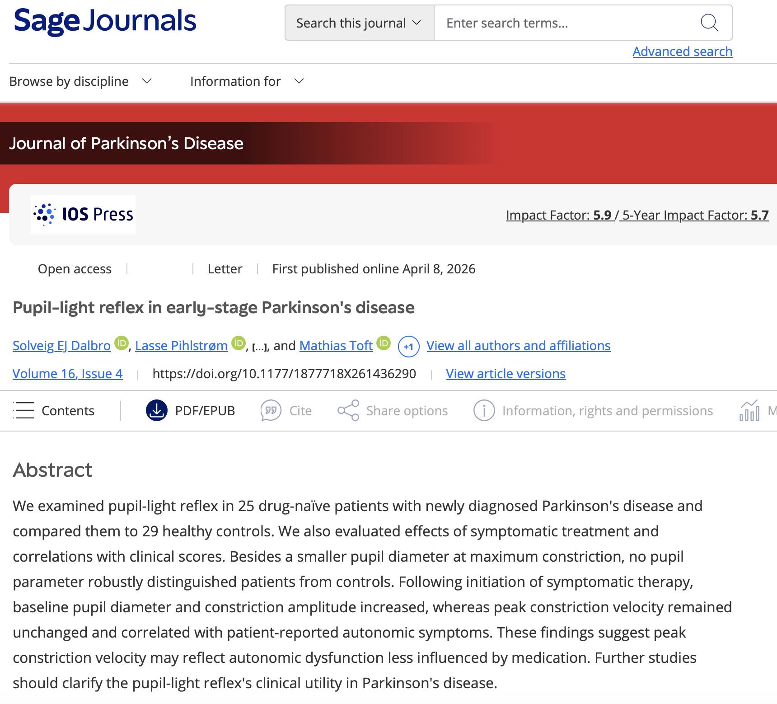This screenshot has width=777, height=704.
Task: Open author Solveig EJ Dalbro
Action: (61, 346)
